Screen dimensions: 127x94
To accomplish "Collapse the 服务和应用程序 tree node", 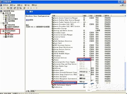I will (x=1, y=31).
